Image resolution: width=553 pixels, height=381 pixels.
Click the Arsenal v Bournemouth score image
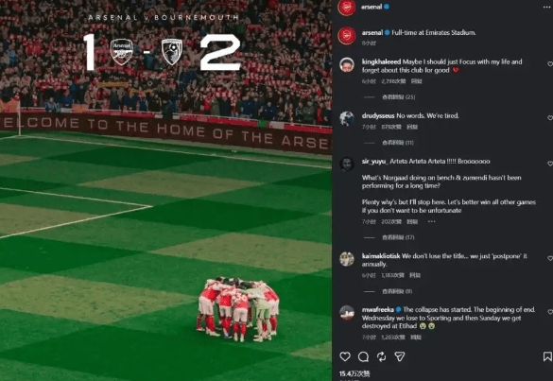[165, 191]
